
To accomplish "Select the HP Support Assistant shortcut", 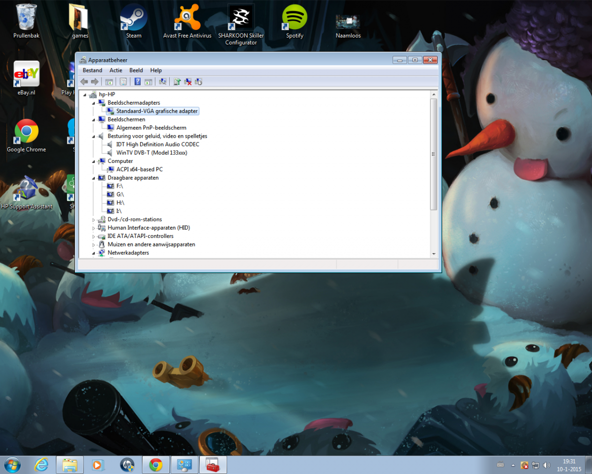I will tap(27, 193).
